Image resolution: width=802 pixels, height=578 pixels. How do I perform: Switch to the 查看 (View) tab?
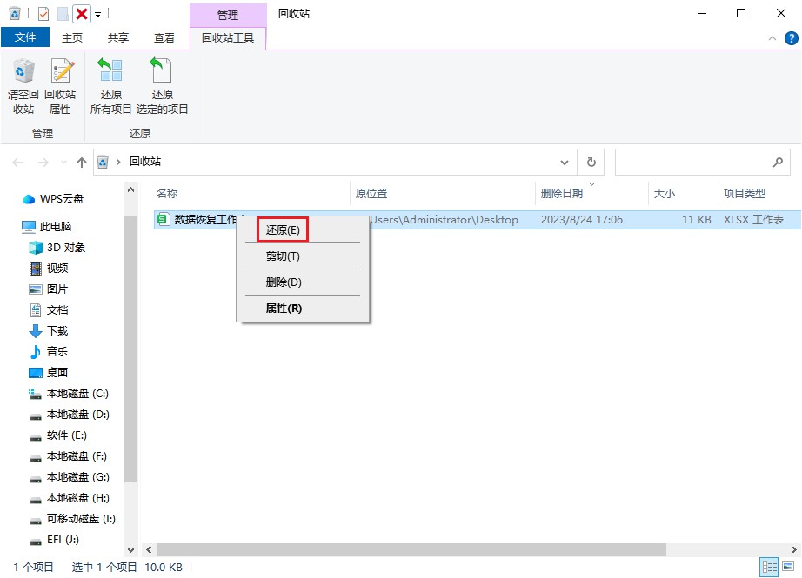point(164,38)
